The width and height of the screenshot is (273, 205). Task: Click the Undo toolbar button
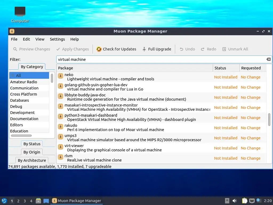(x=187, y=49)
